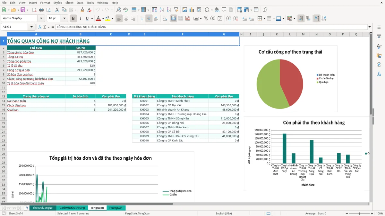Open the font name dropdown
The image size is (385, 216).
[x=41, y=18]
